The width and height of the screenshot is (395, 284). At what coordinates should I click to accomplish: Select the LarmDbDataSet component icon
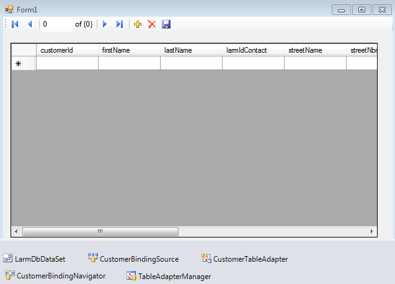(8, 259)
